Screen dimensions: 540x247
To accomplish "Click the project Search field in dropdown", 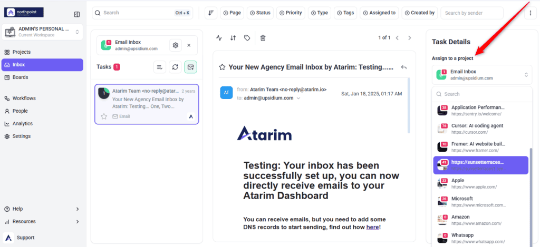I will pos(482,94).
